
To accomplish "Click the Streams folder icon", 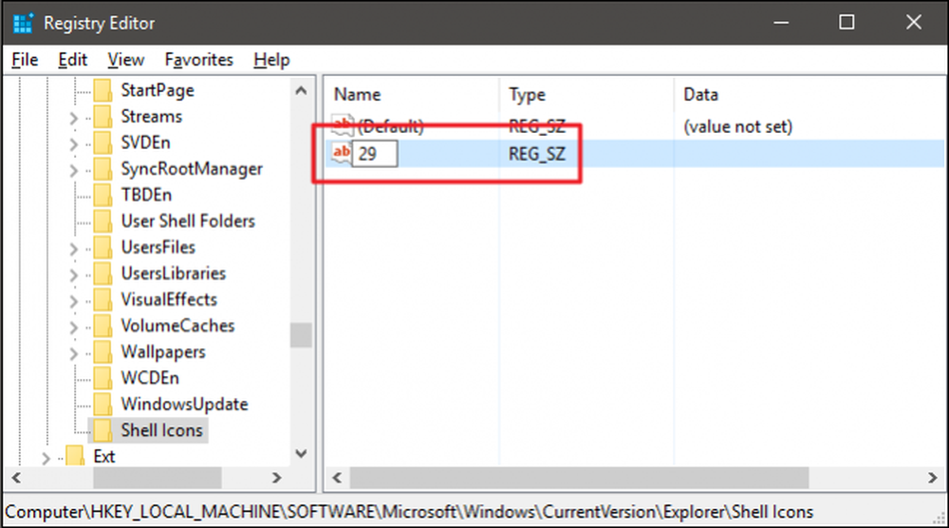I will tap(102, 116).
